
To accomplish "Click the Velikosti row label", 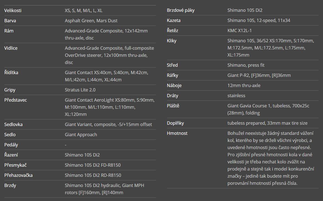I will pyautogui.click(x=13, y=11).
